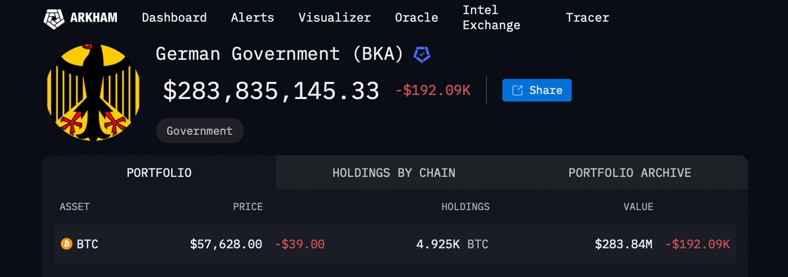788x277 pixels.
Task: Go to the Alerts page
Action: (252, 18)
